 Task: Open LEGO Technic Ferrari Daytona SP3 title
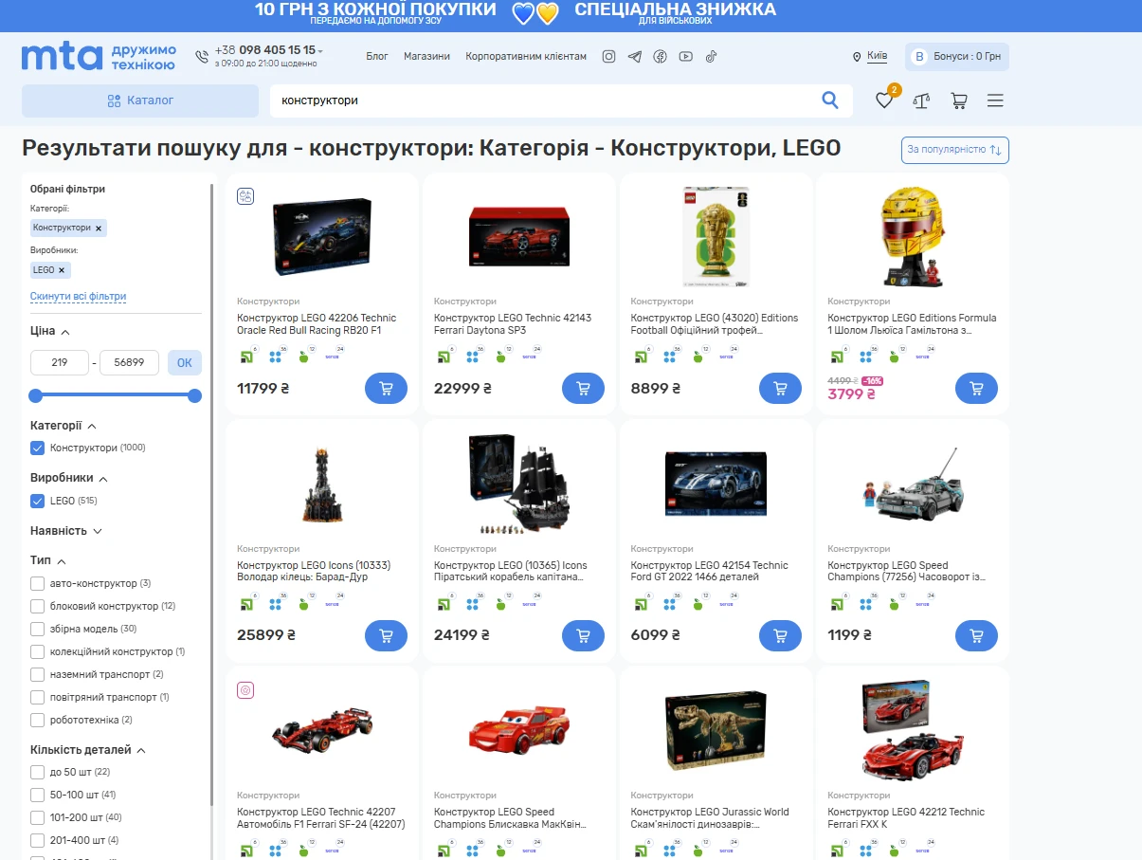pyautogui.click(x=513, y=324)
